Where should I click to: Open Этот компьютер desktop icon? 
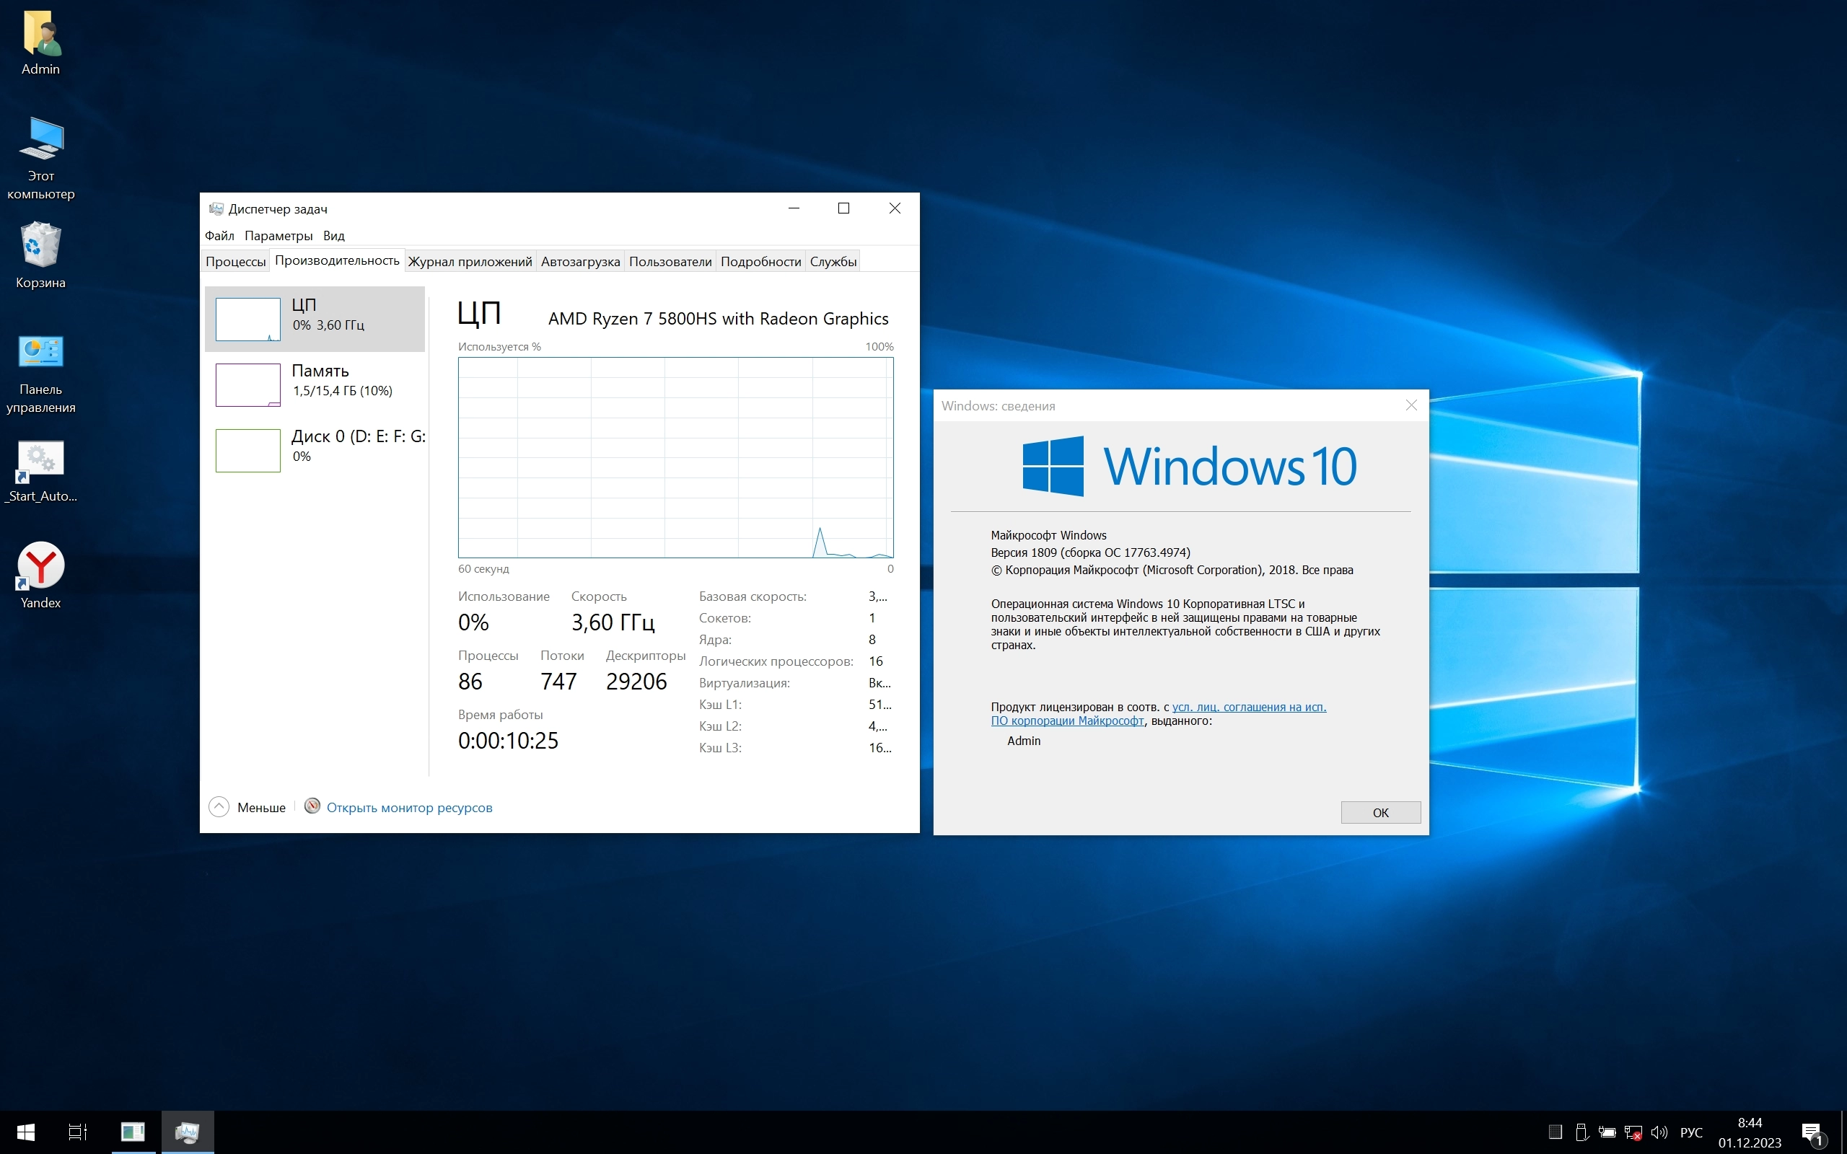40,141
